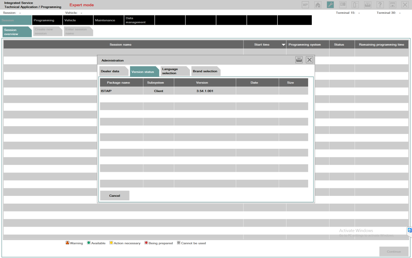This screenshot has width=412, height=258.
Task: Select the Session overview sub-tab
Action: tap(17, 32)
